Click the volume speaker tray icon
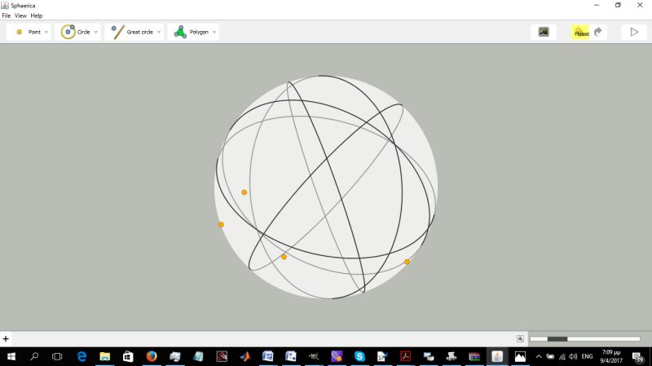This screenshot has width=652, height=366. point(573,356)
